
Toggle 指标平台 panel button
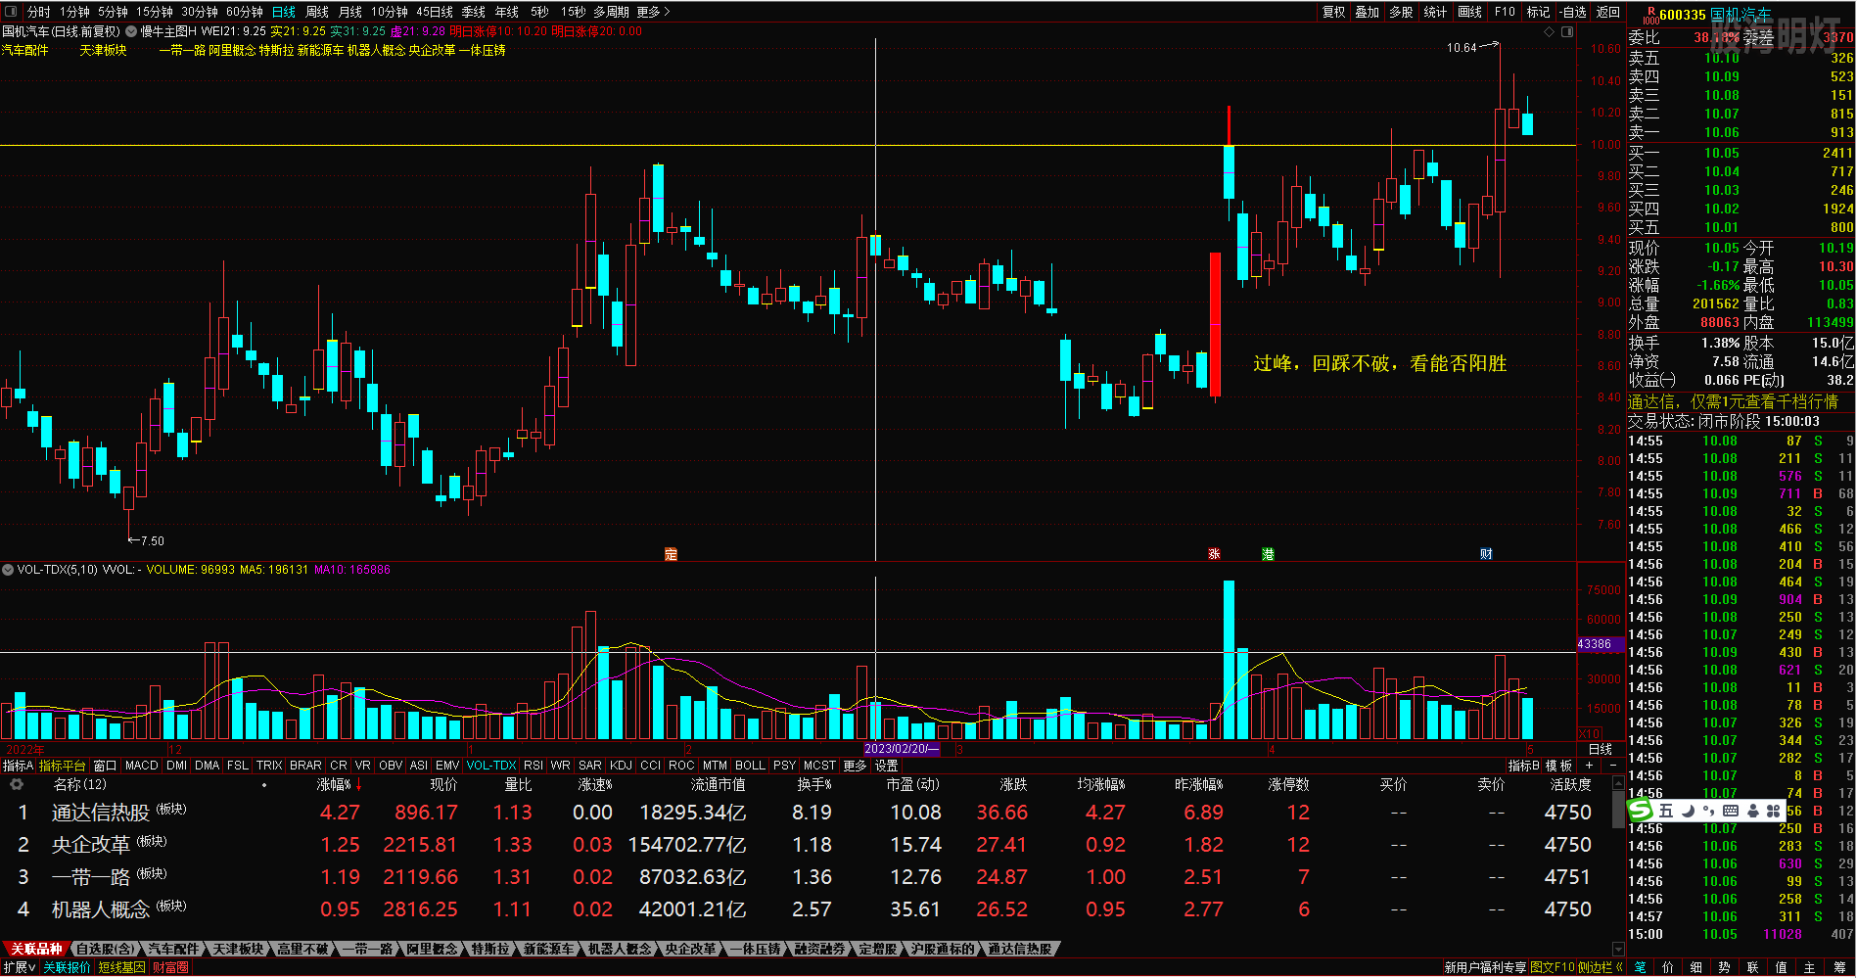(x=63, y=766)
